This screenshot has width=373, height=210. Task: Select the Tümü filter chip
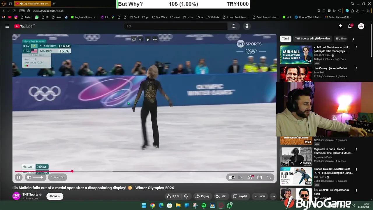tap(286, 38)
